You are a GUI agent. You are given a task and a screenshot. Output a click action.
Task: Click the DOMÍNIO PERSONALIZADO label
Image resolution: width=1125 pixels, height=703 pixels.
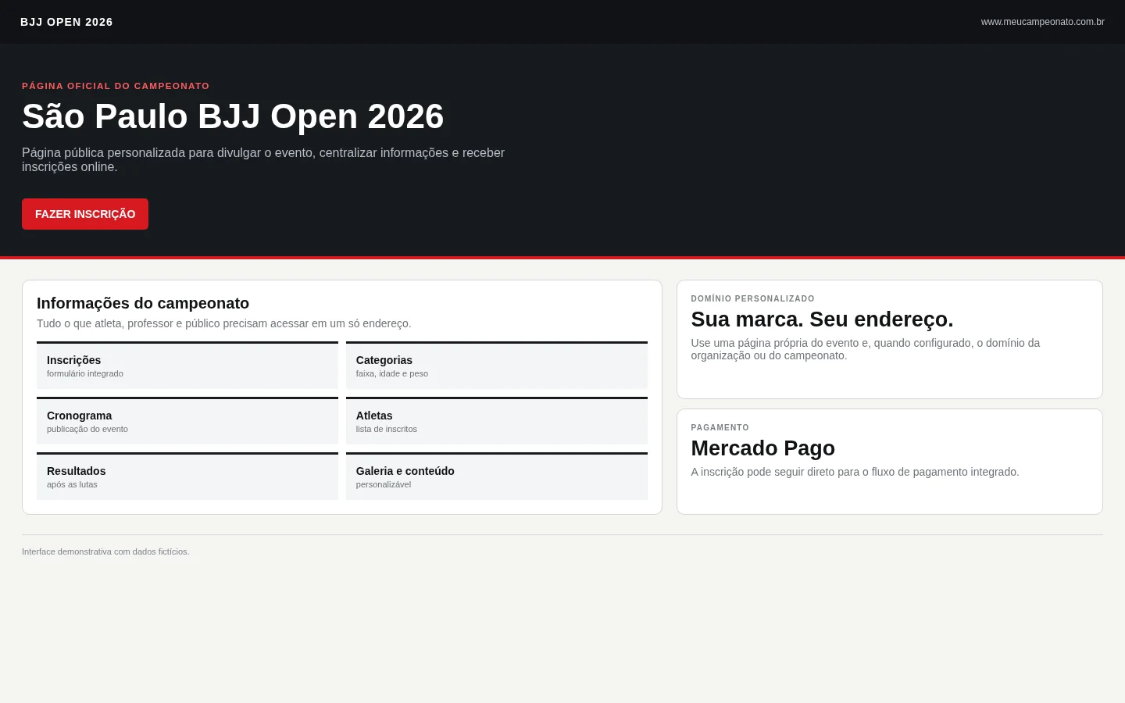(752, 298)
